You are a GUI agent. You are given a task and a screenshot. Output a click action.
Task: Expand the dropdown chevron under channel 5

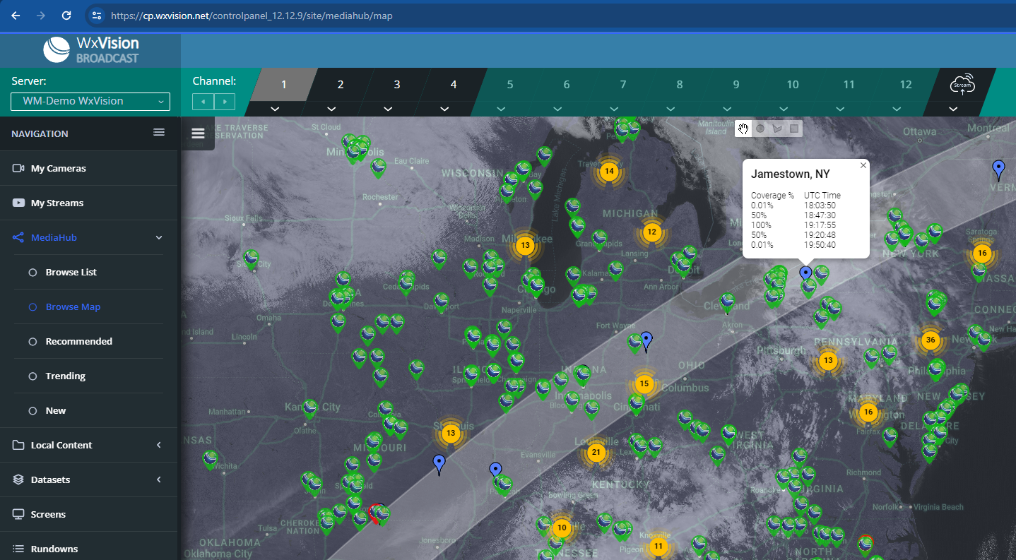point(502,109)
